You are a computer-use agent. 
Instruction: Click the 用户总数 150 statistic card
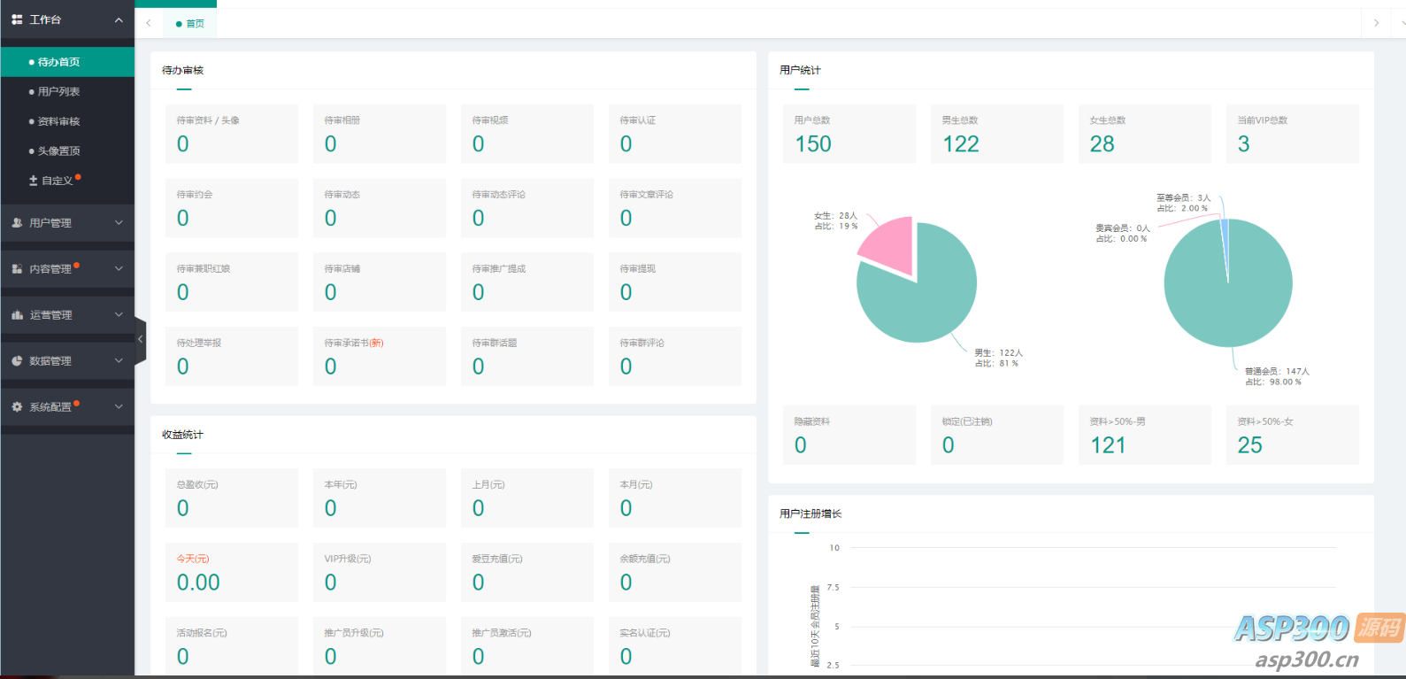(849, 134)
